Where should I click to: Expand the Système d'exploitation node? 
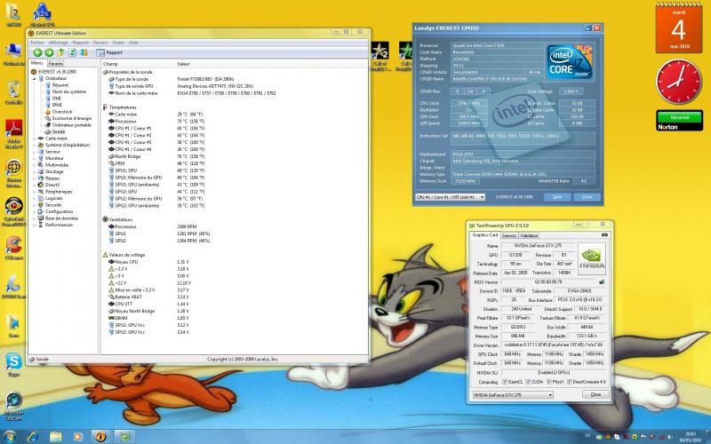(x=34, y=145)
